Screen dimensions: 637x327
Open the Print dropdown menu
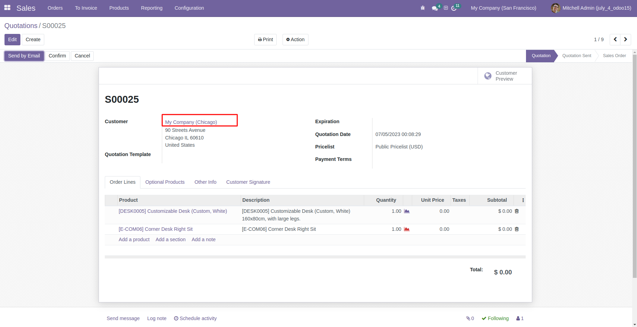point(265,39)
